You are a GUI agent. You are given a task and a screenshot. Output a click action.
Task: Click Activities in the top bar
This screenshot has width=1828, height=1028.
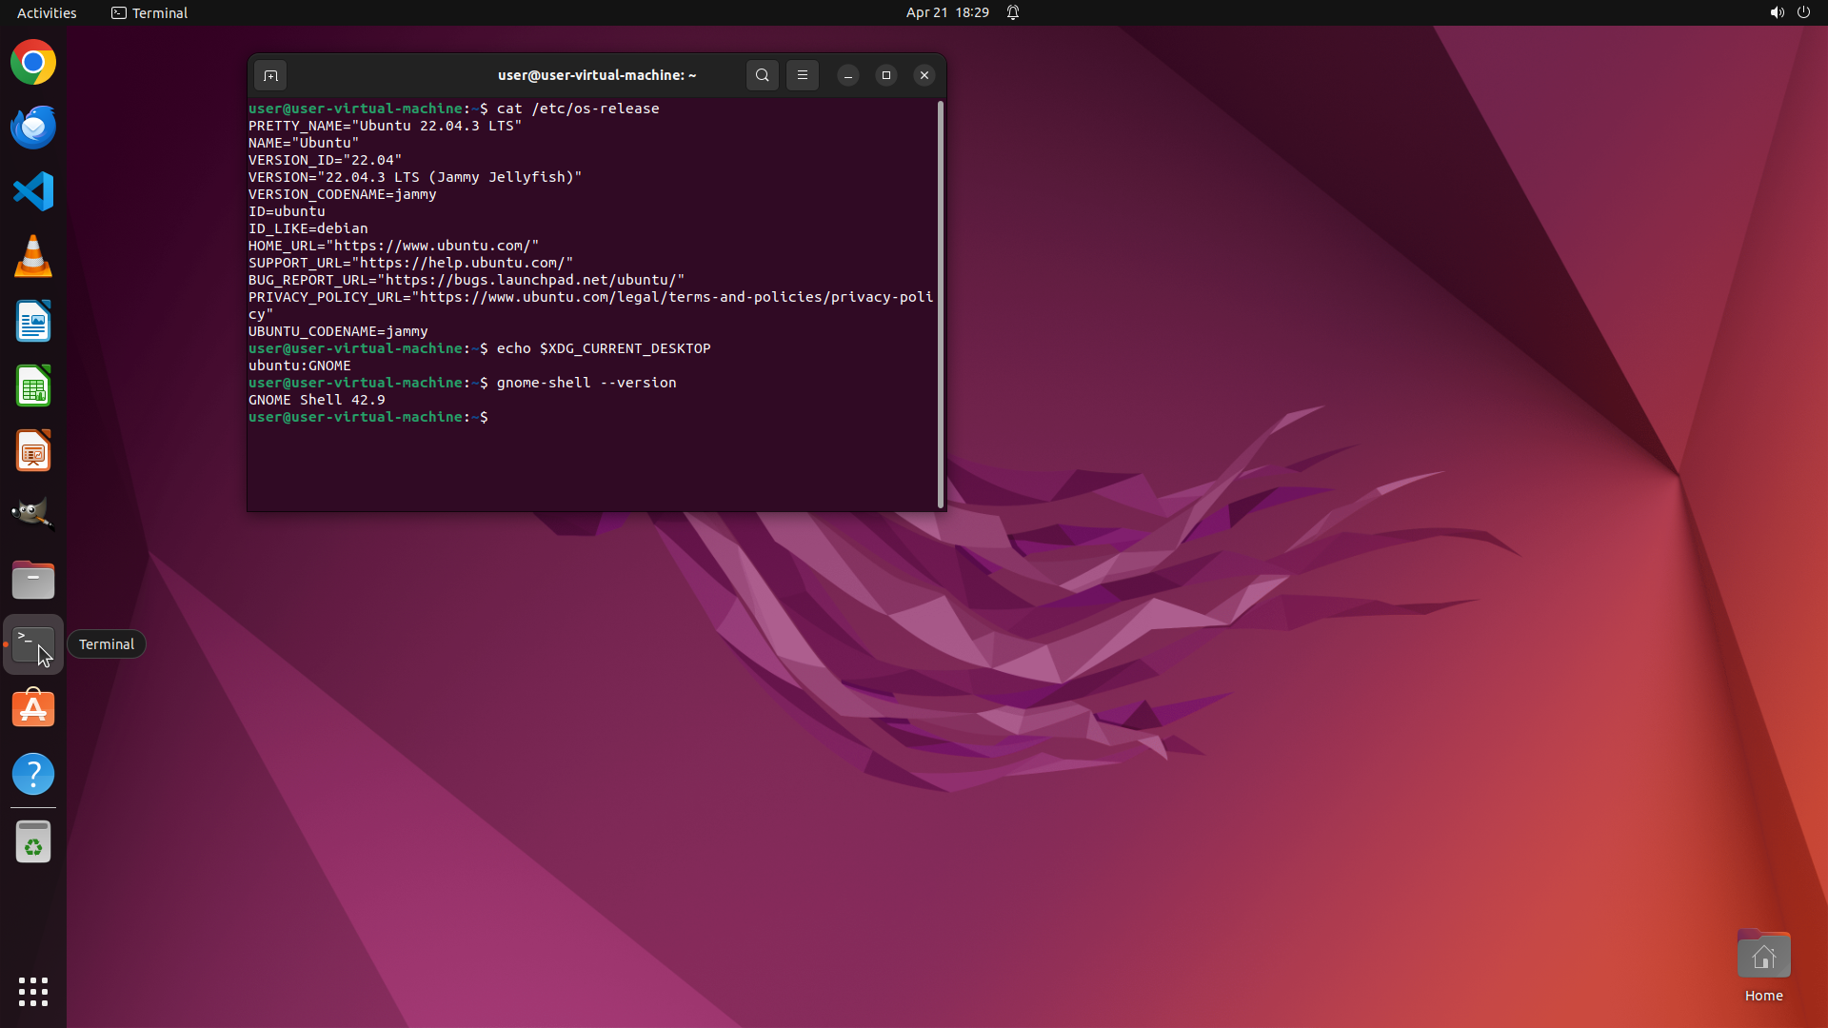(47, 12)
